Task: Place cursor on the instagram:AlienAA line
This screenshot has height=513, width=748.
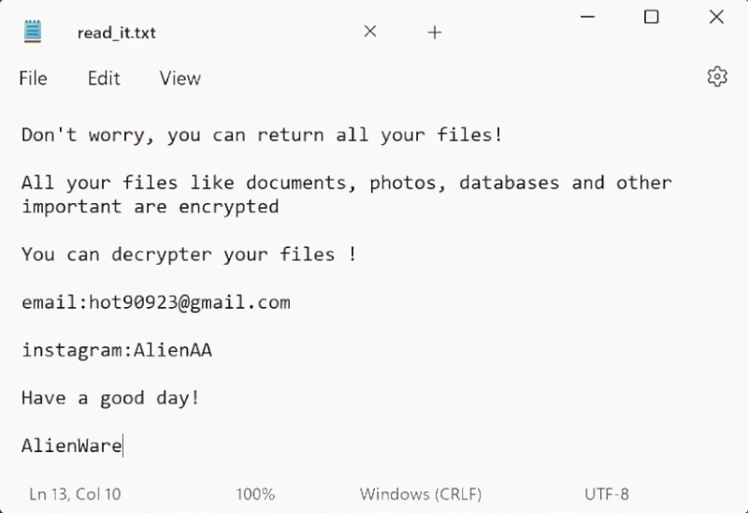Action: click(117, 351)
